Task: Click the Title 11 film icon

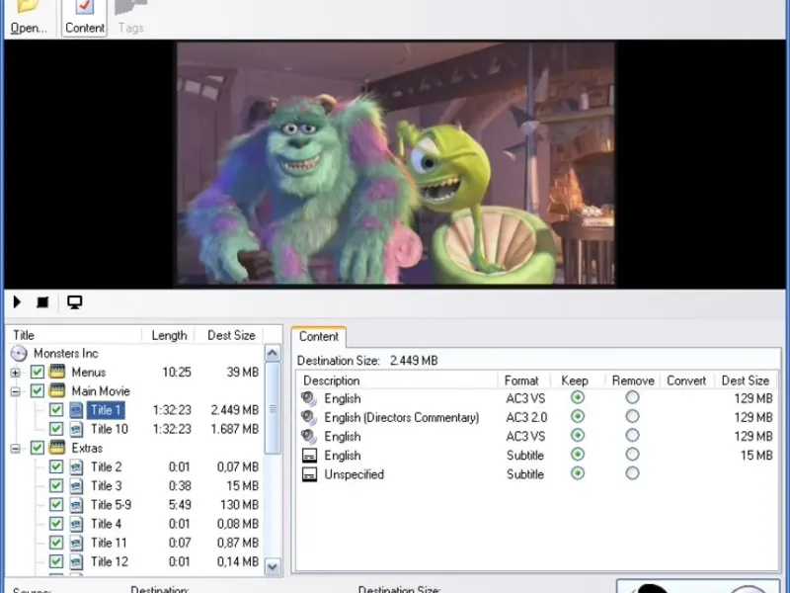Action: click(x=76, y=543)
